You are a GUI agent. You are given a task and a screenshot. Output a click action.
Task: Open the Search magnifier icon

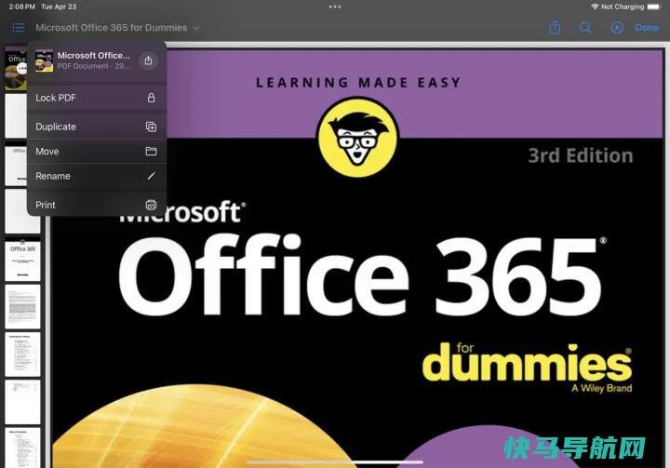[x=585, y=28]
